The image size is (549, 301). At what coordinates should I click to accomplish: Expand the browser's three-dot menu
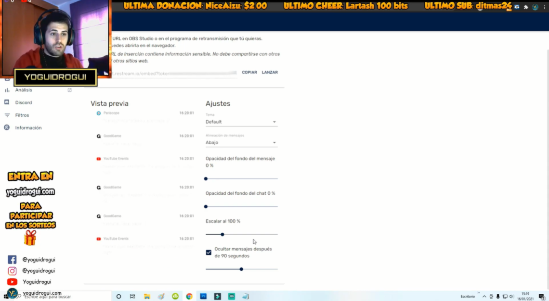pyautogui.click(x=546, y=7)
